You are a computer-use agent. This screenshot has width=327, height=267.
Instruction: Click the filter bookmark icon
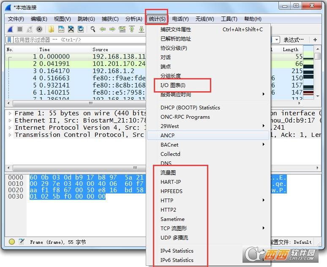tap(9, 40)
